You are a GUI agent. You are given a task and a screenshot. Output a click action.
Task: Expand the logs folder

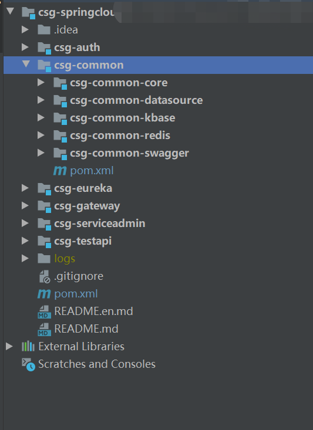pos(25,258)
